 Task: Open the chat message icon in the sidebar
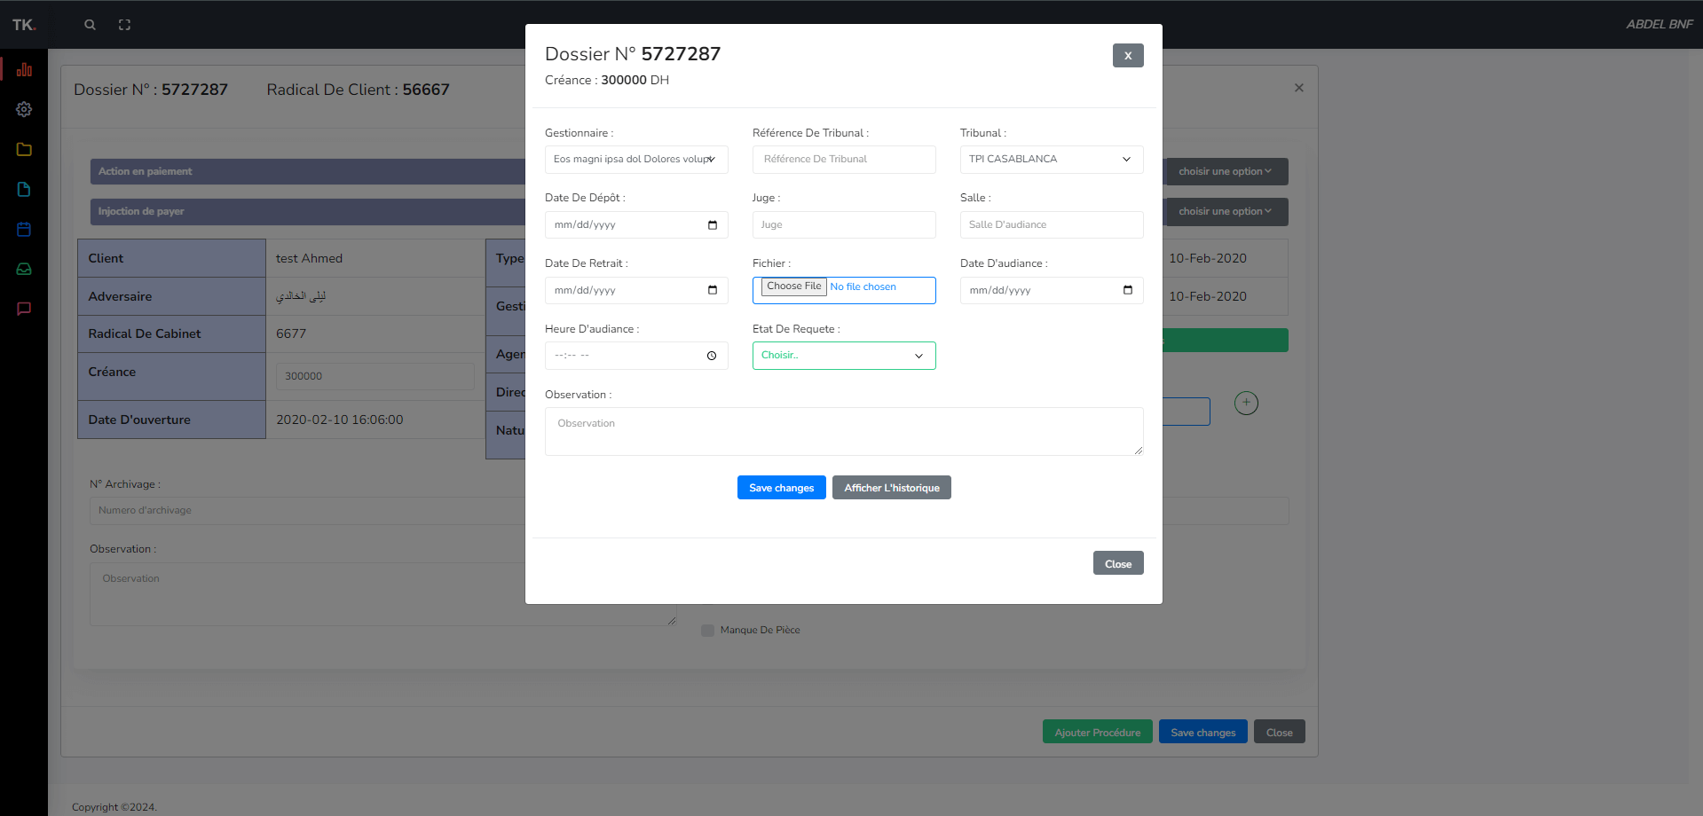(x=24, y=309)
